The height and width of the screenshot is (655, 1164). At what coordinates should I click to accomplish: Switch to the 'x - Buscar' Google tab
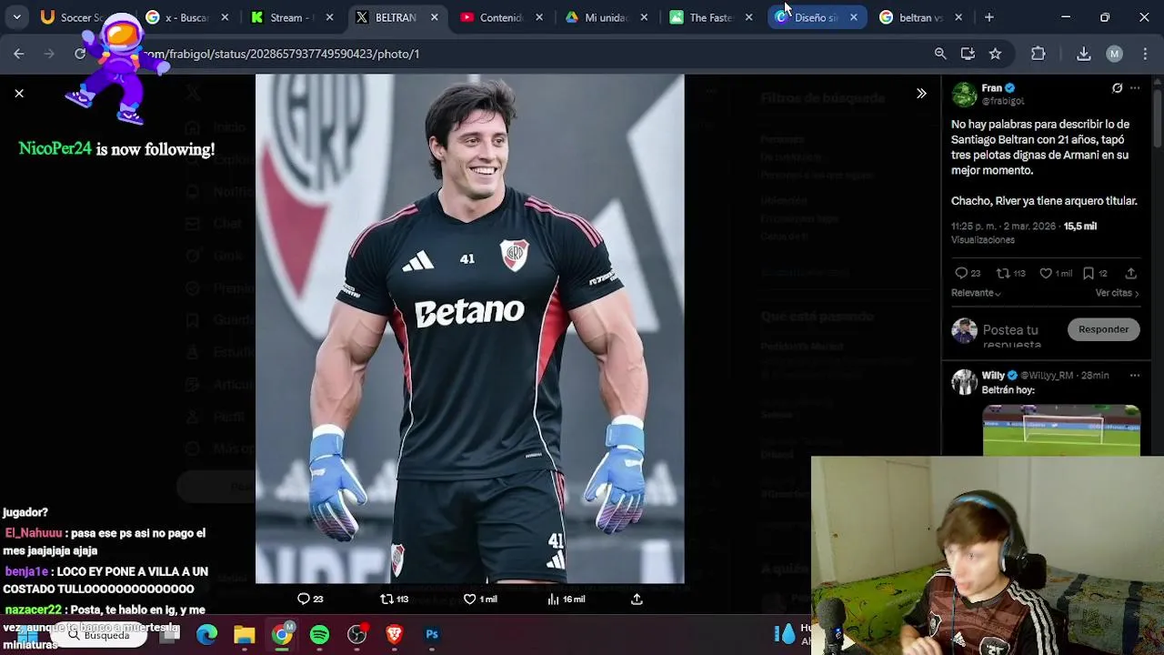[x=188, y=17]
